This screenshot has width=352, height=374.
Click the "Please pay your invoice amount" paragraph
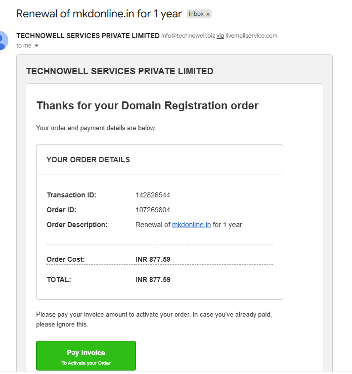pyautogui.click(x=154, y=320)
